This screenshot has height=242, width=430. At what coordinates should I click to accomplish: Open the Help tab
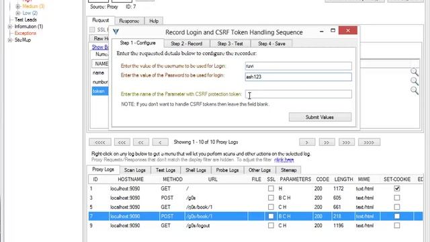(x=154, y=21)
